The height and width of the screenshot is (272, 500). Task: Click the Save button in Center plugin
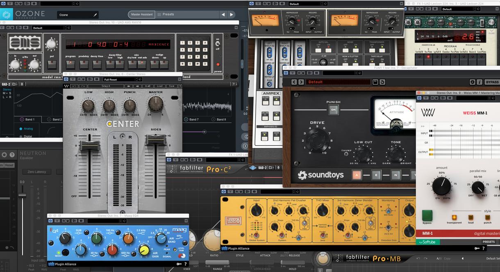171,86
